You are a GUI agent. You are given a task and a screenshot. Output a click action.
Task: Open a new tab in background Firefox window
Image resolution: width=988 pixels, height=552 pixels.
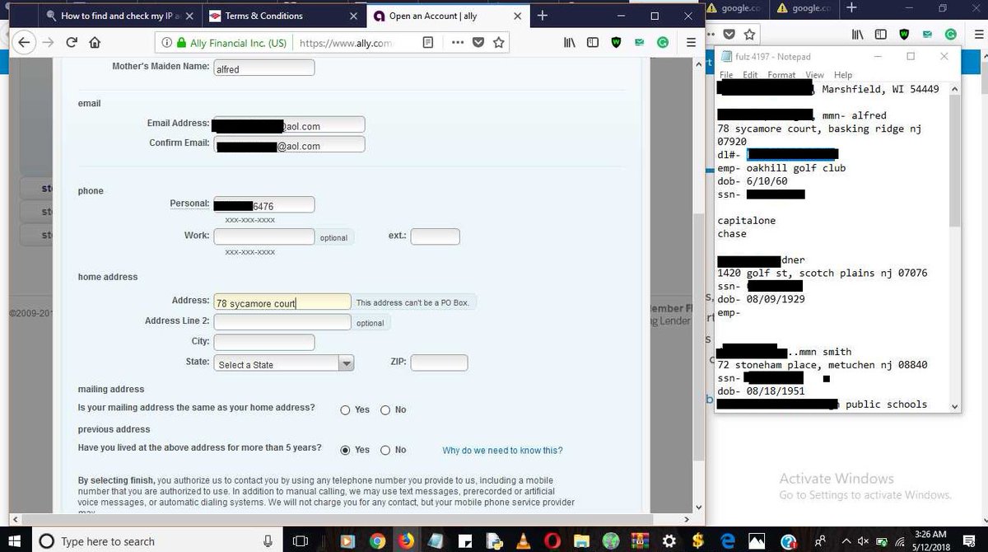click(x=851, y=8)
